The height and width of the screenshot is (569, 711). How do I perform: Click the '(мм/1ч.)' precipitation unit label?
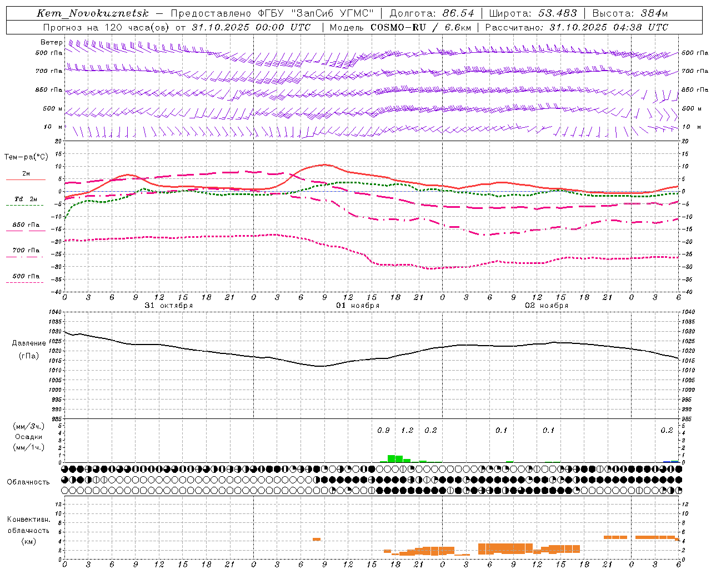tap(29, 447)
